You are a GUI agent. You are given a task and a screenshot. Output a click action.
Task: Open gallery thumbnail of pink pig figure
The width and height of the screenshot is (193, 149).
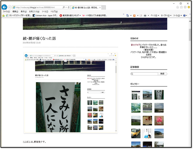pyautogui.click(x=159, y=121)
